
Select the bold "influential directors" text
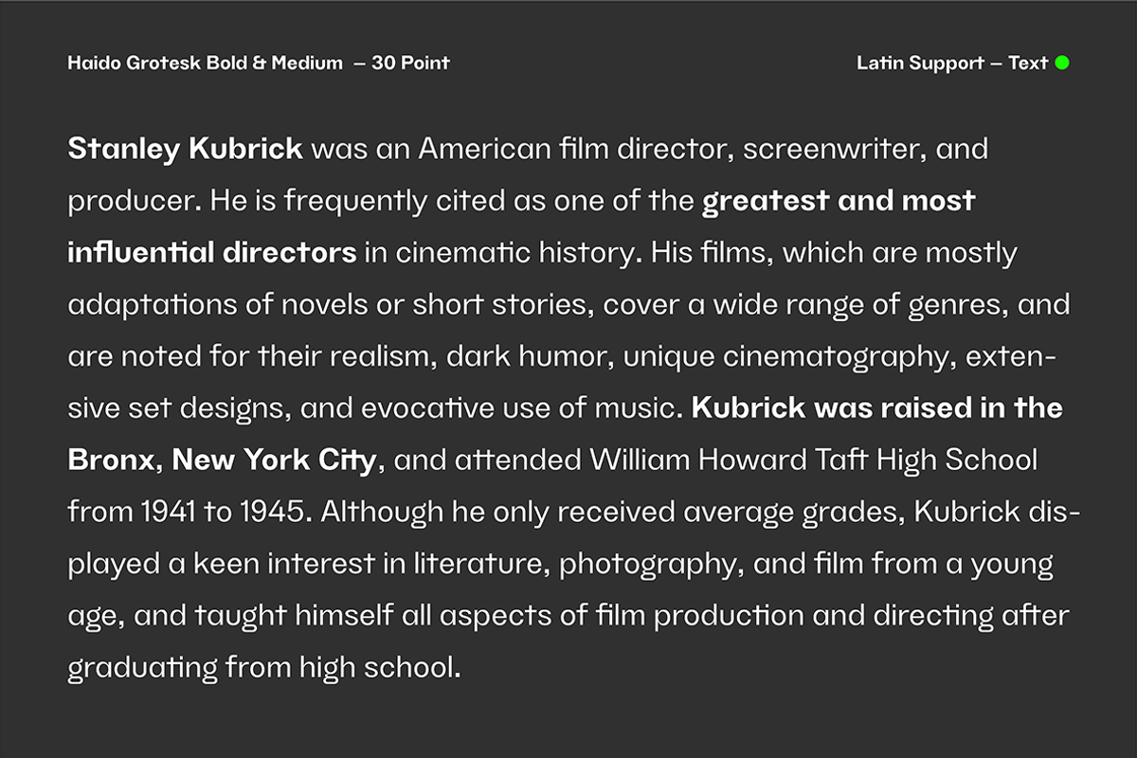click(x=212, y=254)
